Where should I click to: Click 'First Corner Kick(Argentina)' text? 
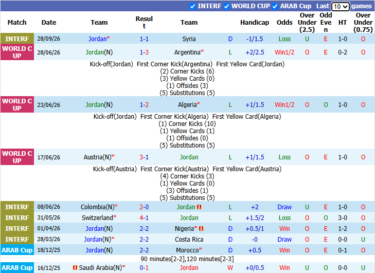pos(174,64)
